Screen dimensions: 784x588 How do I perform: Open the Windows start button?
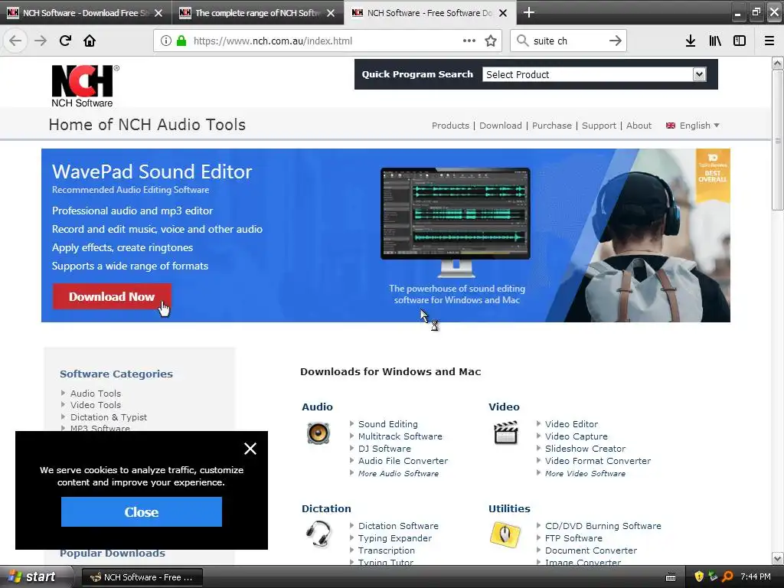[x=33, y=577]
